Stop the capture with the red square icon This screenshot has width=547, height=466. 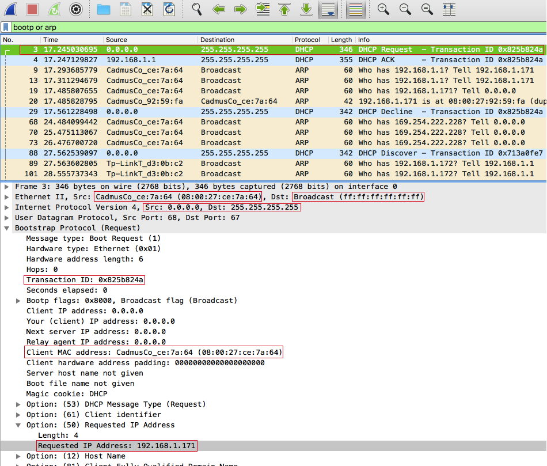coord(32,9)
